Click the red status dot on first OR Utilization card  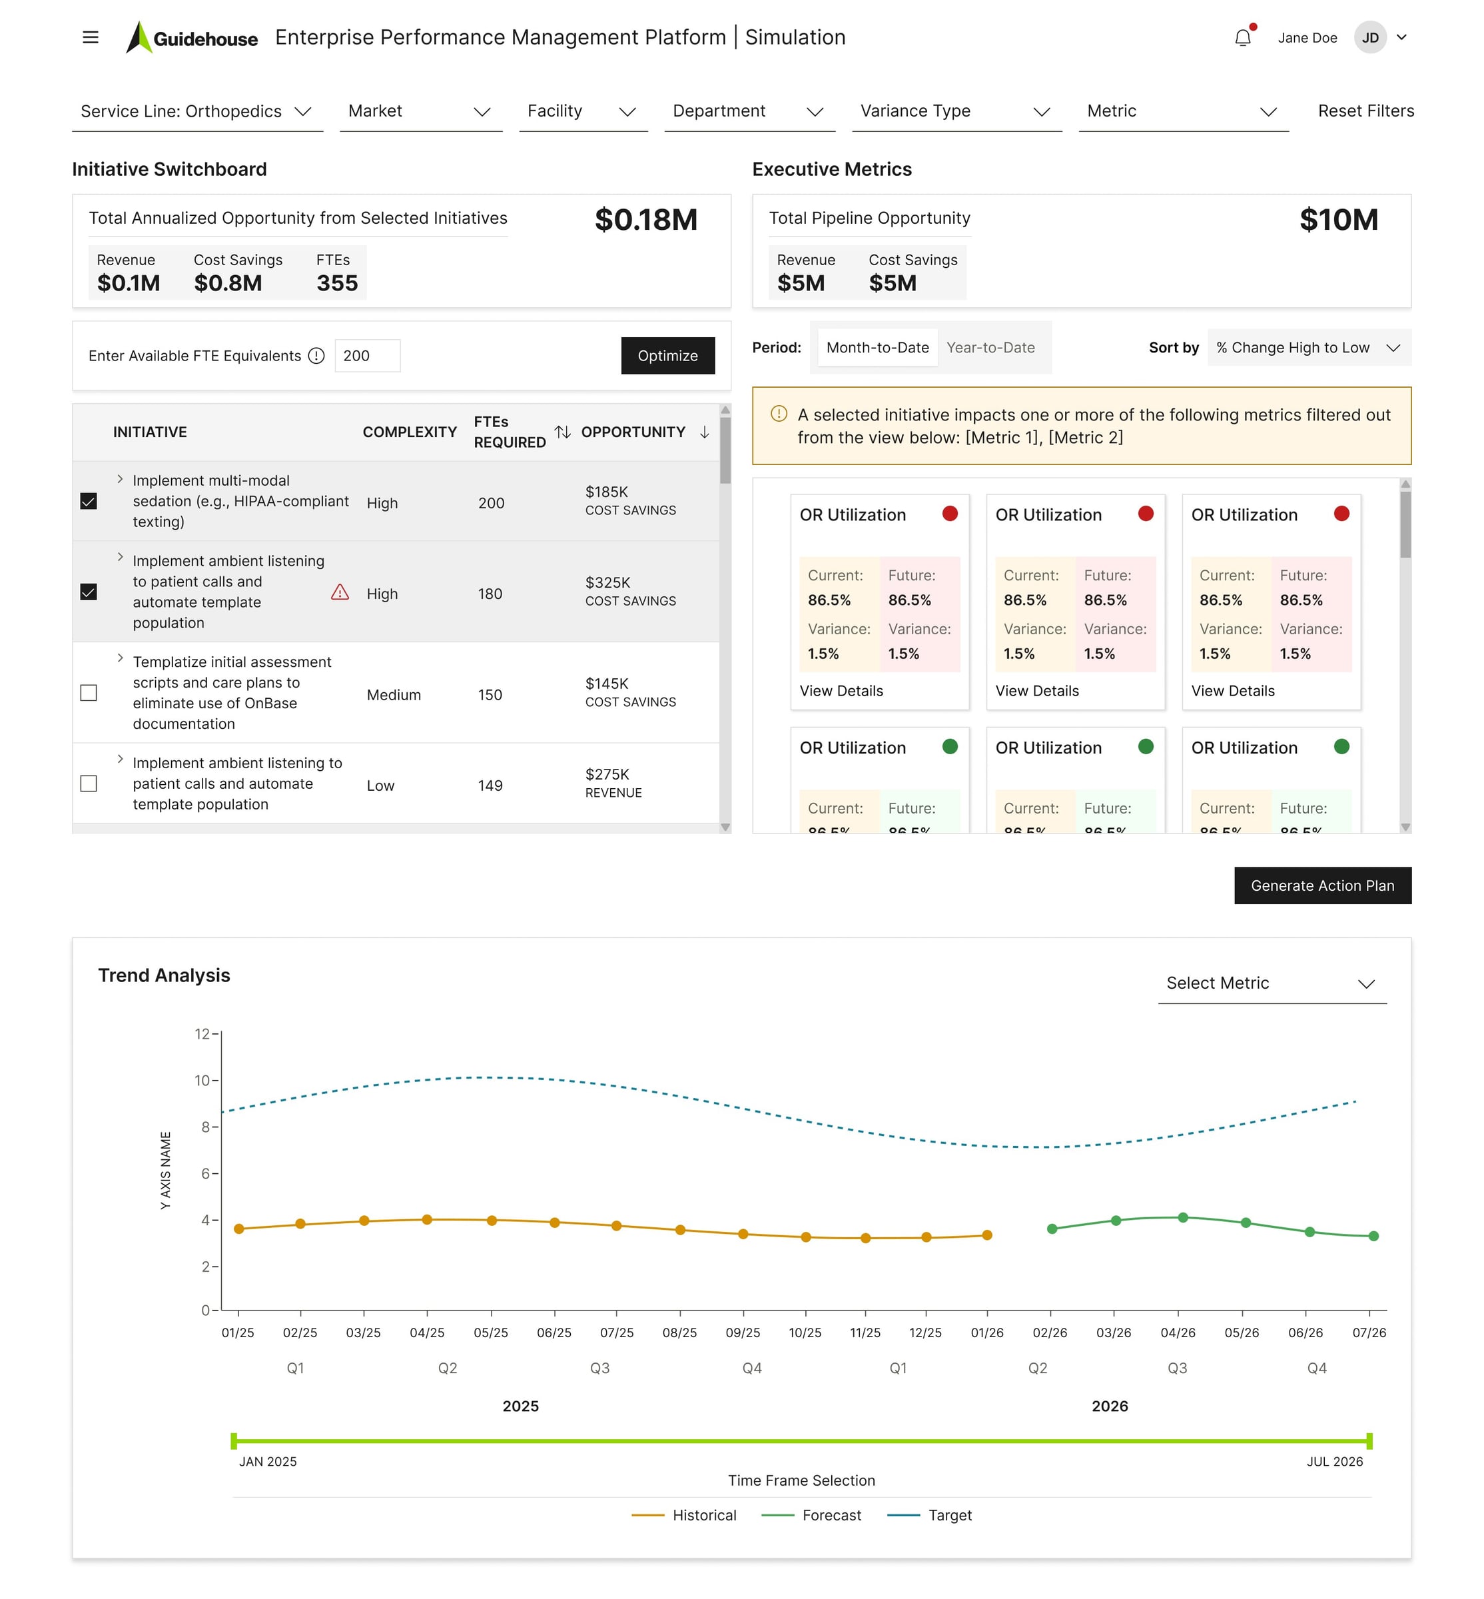(x=950, y=513)
